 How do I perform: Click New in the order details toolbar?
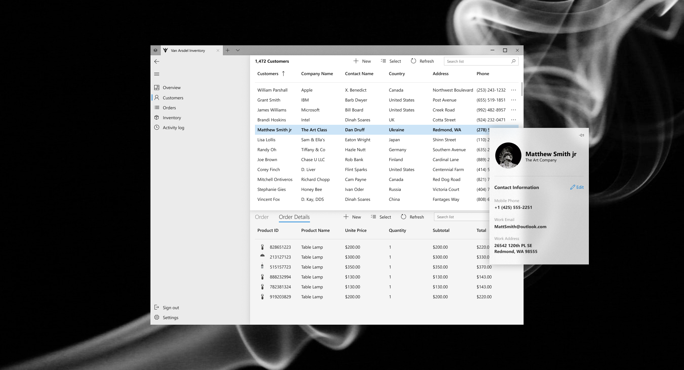coord(352,217)
